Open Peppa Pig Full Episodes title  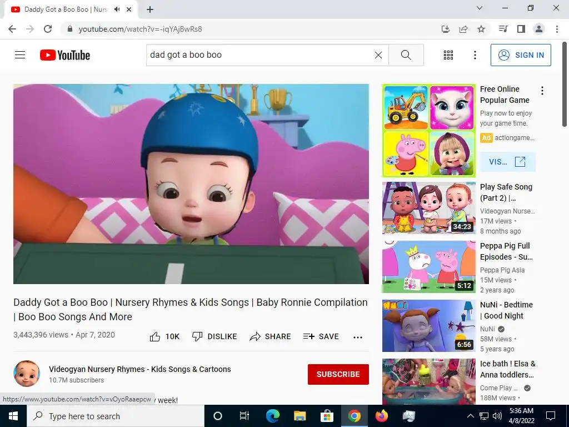506,251
